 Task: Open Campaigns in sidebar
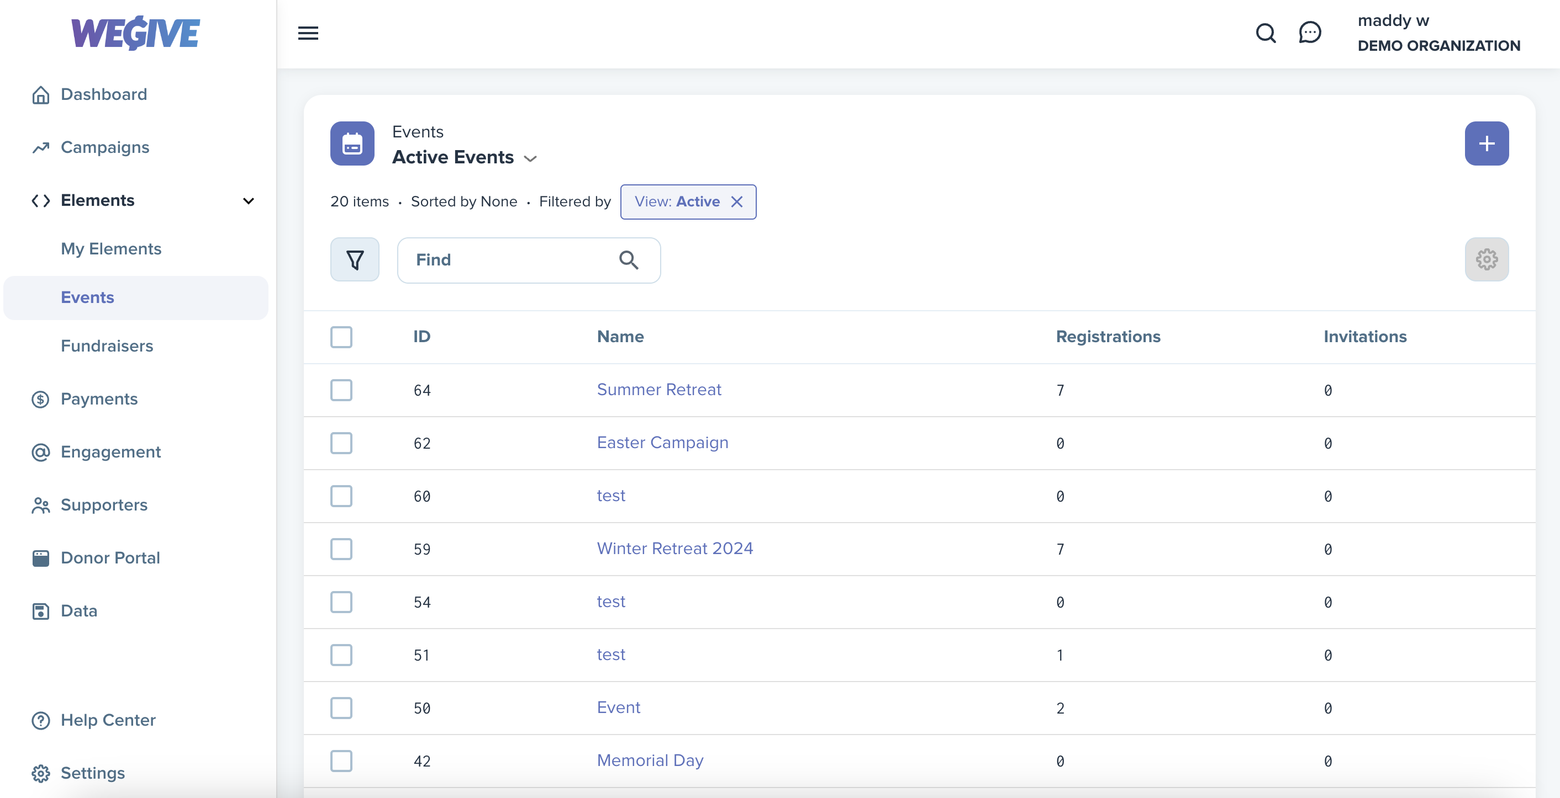[x=105, y=147]
